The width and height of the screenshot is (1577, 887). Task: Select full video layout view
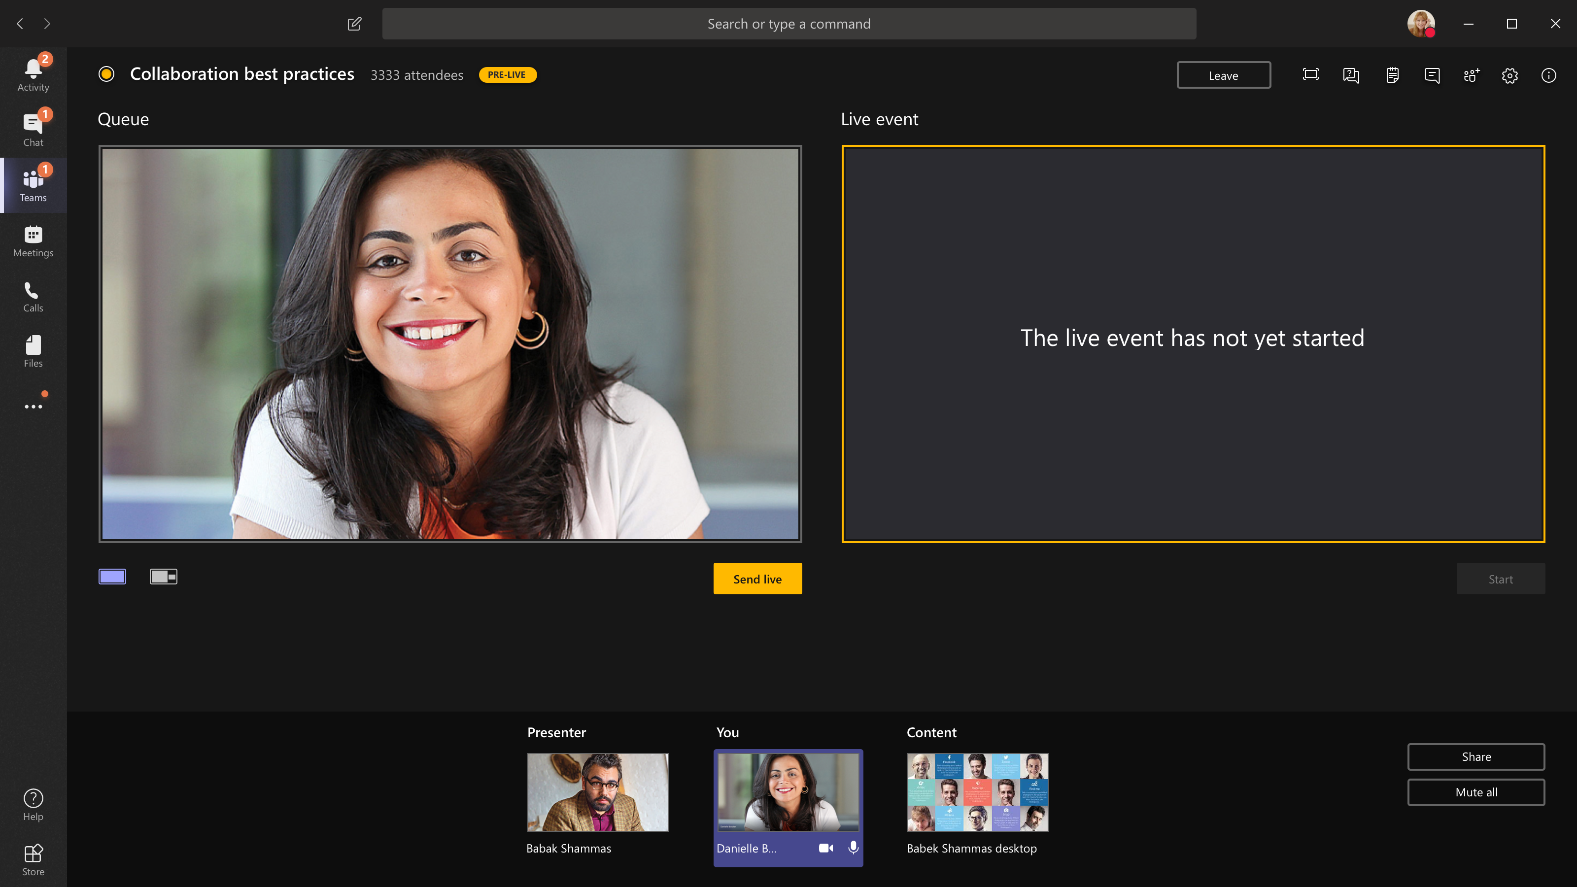tap(113, 575)
